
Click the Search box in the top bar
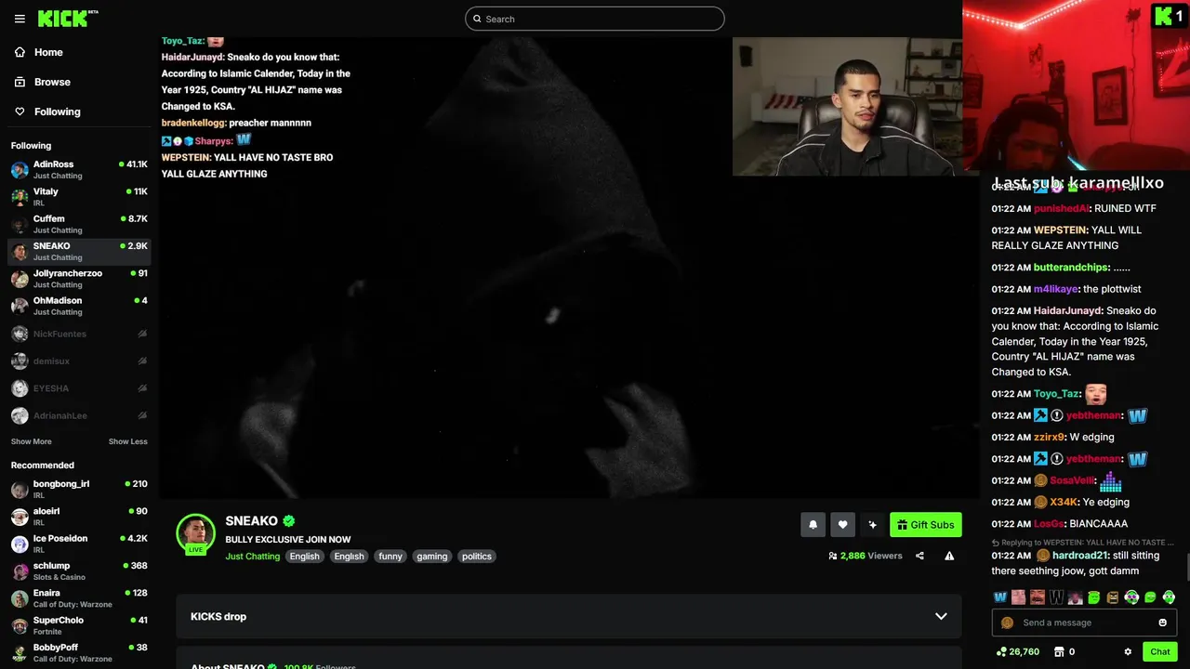tap(595, 19)
